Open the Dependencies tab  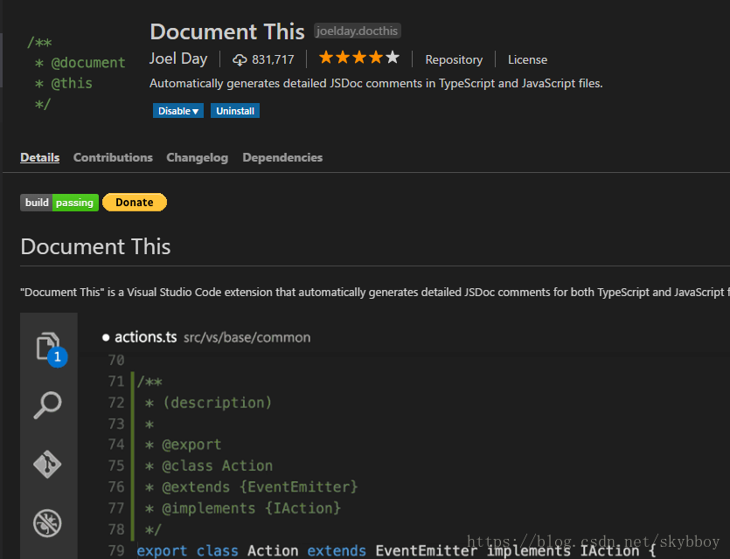pos(282,157)
